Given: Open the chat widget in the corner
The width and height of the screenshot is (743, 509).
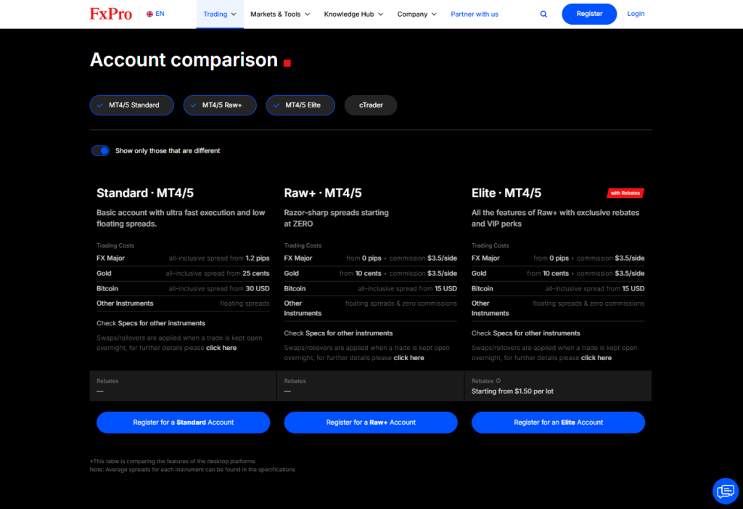Looking at the screenshot, I should coord(726,491).
